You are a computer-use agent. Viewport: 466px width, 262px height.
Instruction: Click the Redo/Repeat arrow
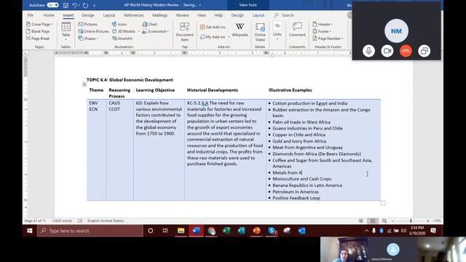pos(86,5)
